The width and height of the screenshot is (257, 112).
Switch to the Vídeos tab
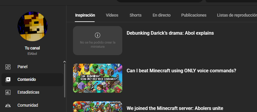tap(112, 15)
